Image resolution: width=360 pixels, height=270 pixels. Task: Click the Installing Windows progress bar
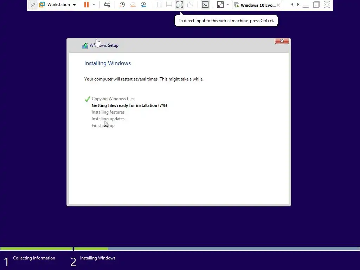click(x=217, y=249)
